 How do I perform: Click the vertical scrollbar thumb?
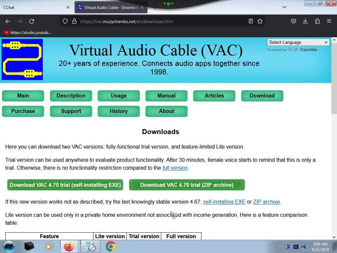[334, 78]
